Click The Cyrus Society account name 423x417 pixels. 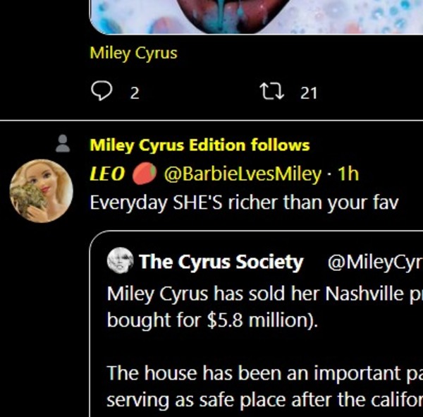tap(221, 262)
